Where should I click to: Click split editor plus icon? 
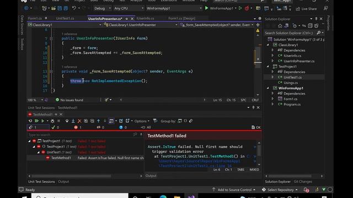click(258, 25)
